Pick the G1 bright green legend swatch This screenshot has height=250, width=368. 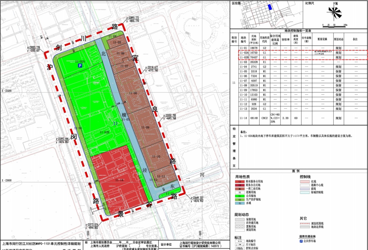point(240,196)
